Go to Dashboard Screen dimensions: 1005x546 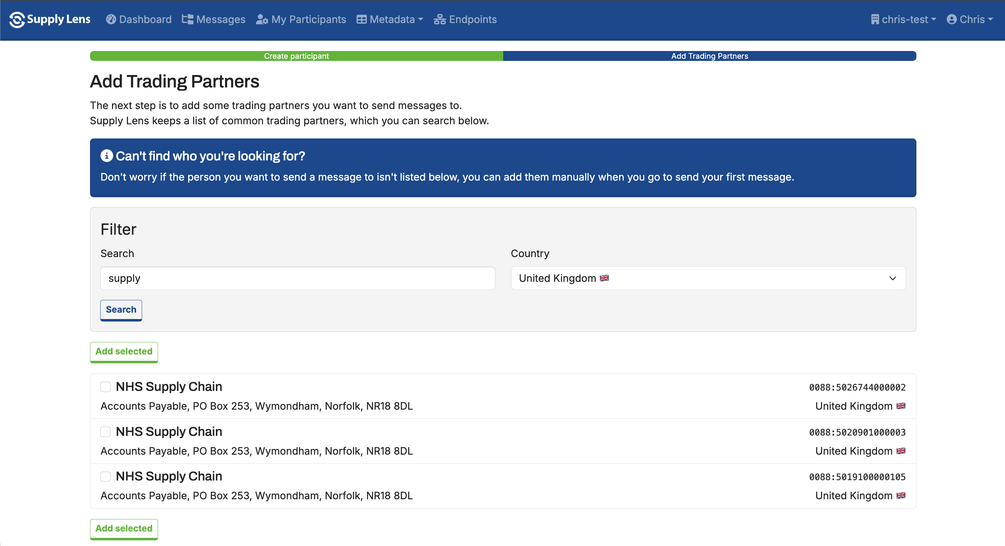[x=139, y=19]
